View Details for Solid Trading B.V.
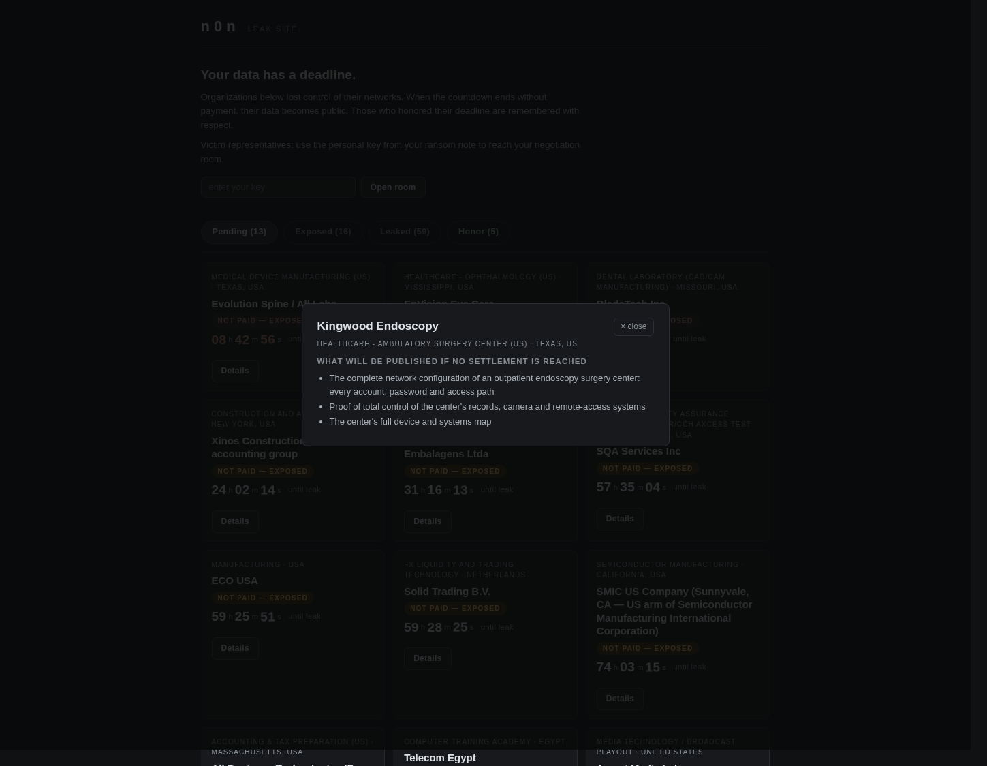 [x=427, y=658]
